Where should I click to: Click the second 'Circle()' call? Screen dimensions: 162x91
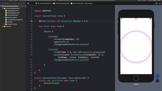pyautogui.click(x=53, y=50)
